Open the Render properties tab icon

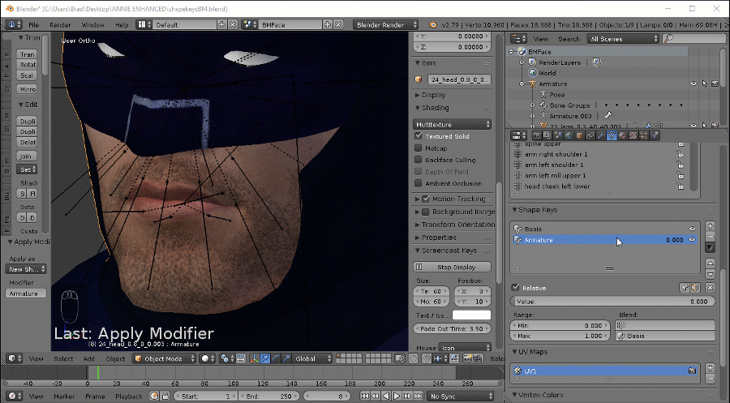tap(537, 135)
